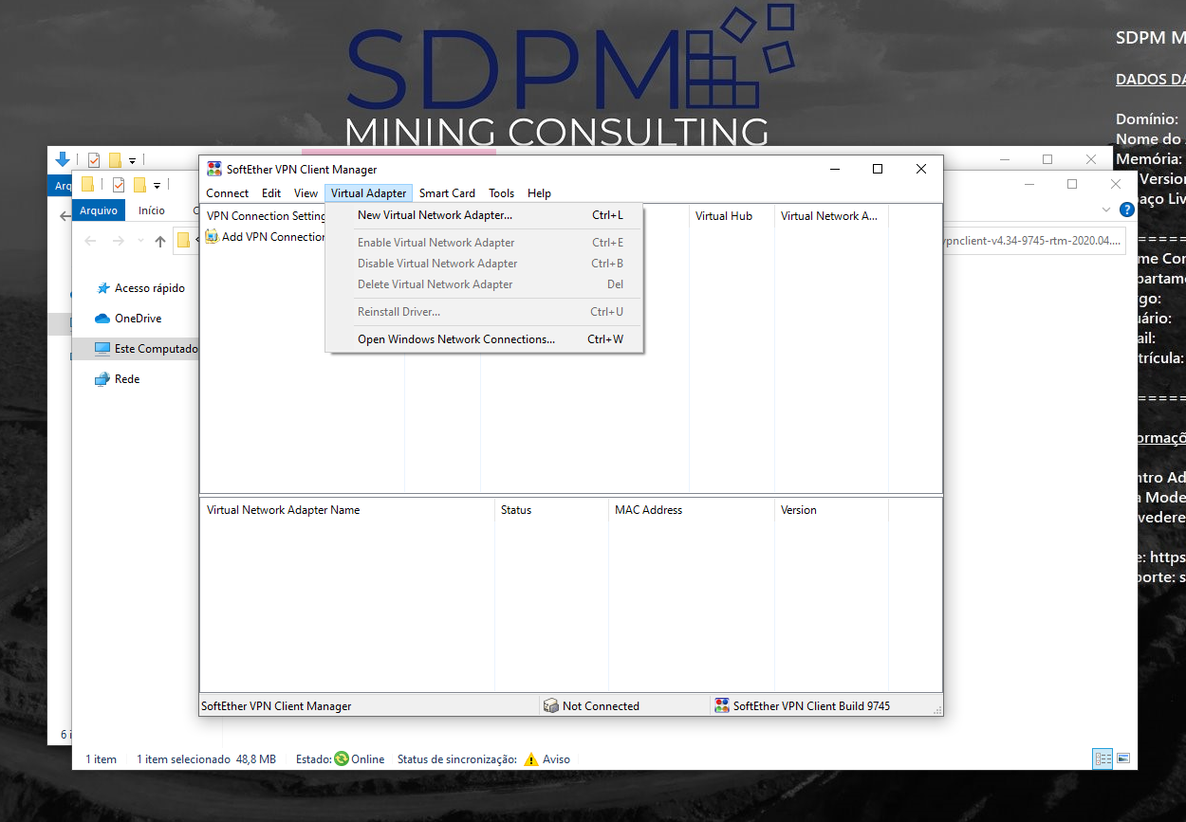Choose New Virtual Network Adapter menu item

pyautogui.click(x=435, y=215)
